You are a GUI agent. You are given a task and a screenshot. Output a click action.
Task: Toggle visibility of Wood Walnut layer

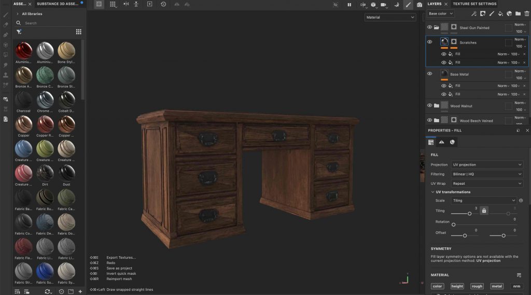pyautogui.click(x=429, y=106)
